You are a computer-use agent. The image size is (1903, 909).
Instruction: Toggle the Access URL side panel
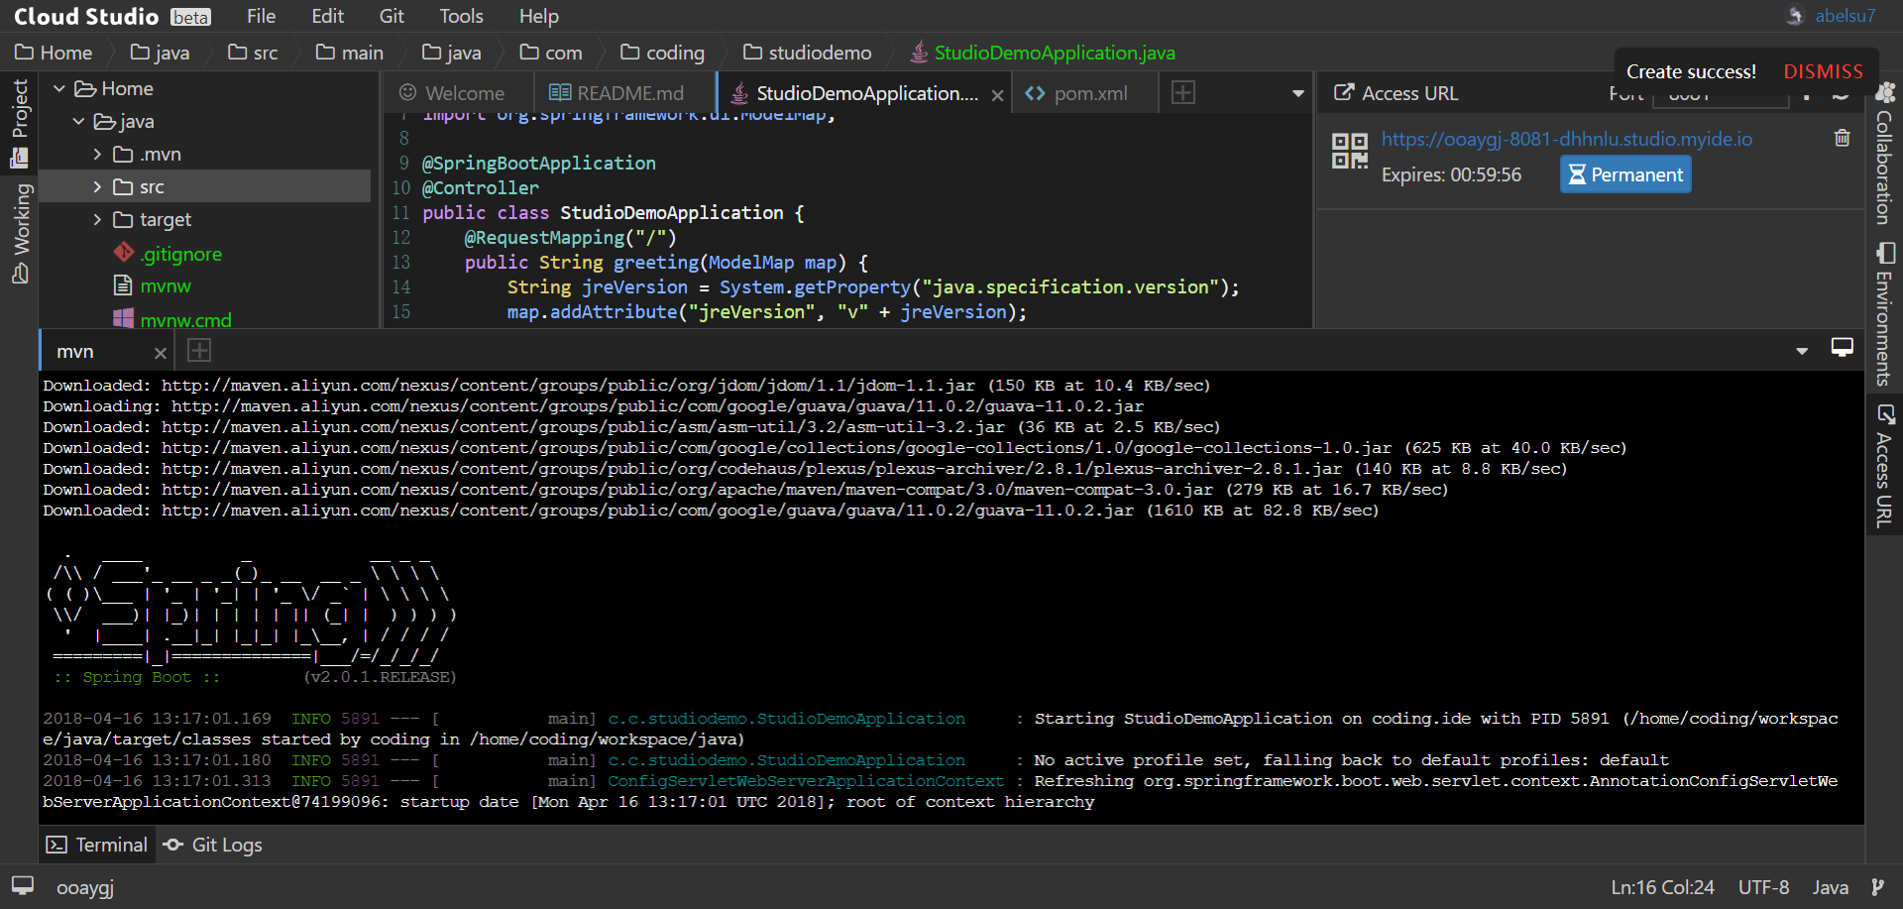(1883, 465)
